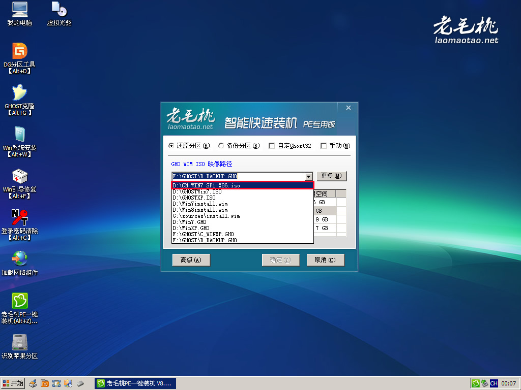Open the 开始 start menu
The height and width of the screenshot is (390, 521).
(x=13, y=383)
